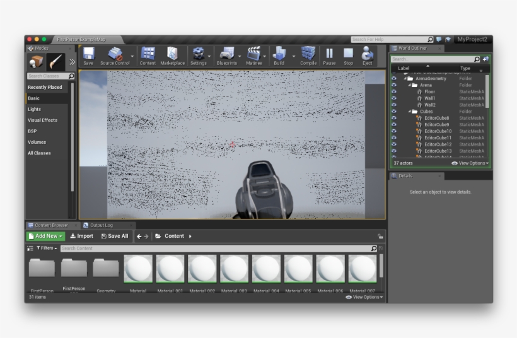The width and height of the screenshot is (517, 338).
Task: Open World Outliner View Options
Action: [x=470, y=163]
